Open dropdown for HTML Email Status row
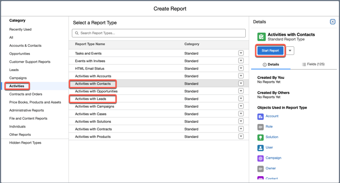The image size is (340, 183). pos(241,68)
